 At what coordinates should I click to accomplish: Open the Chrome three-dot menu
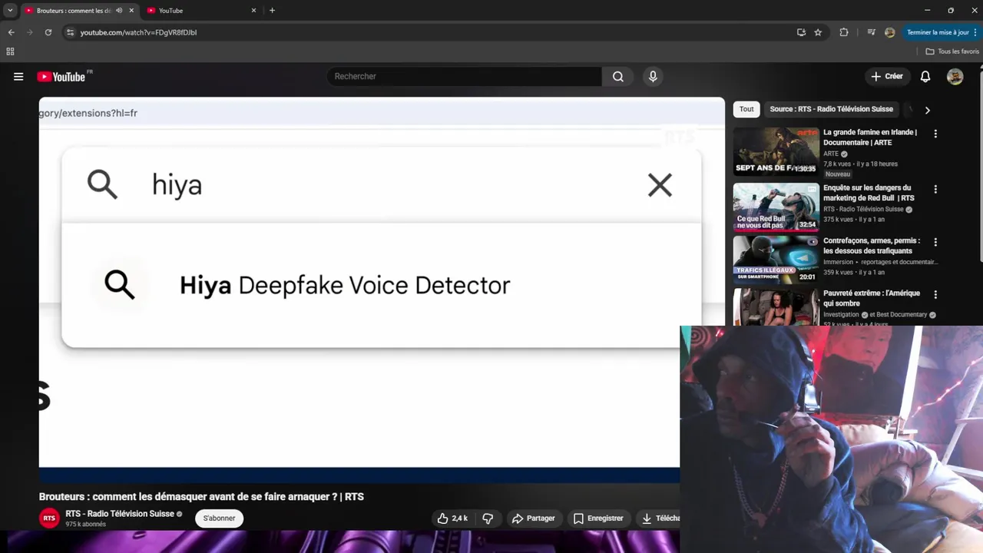[x=977, y=32]
